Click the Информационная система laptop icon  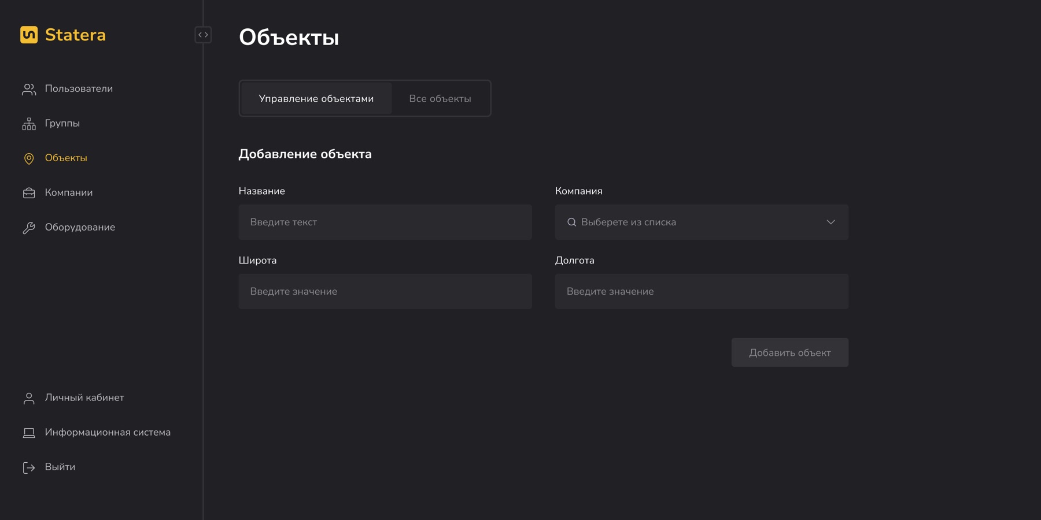tap(29, 433)
